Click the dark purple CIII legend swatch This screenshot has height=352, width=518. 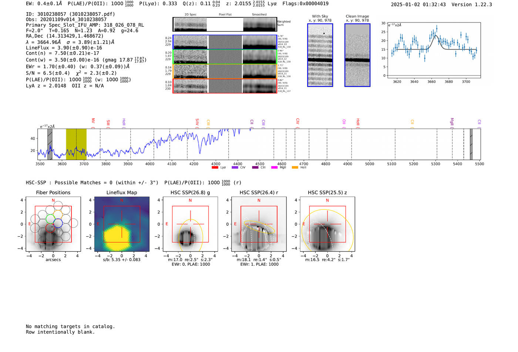pos(255,168)
